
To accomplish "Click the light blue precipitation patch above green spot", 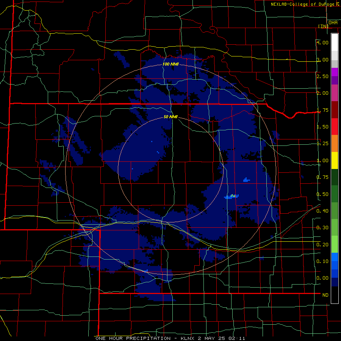I will pos(246,180).
